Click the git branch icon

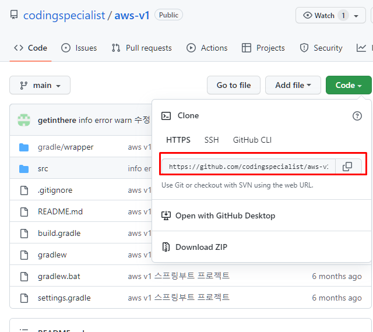click(23, 86)
